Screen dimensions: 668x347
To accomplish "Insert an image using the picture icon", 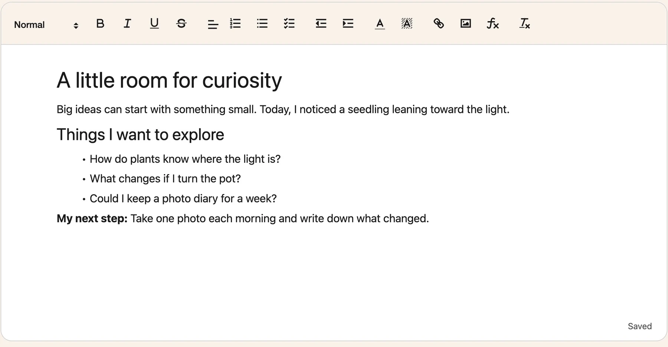I will click(x=466, y=24).
